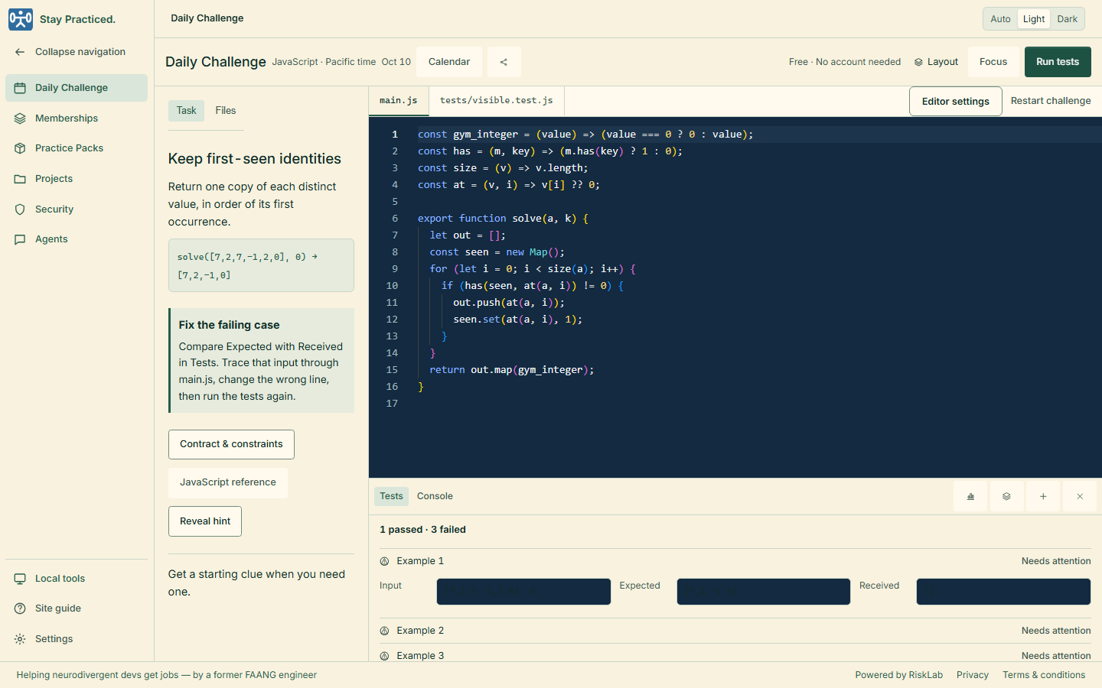Click the stacked layers icon in the Tests panel toolbar
Image resolution: width=1102 pixels, height=688 pixels.
[1006, 497]
